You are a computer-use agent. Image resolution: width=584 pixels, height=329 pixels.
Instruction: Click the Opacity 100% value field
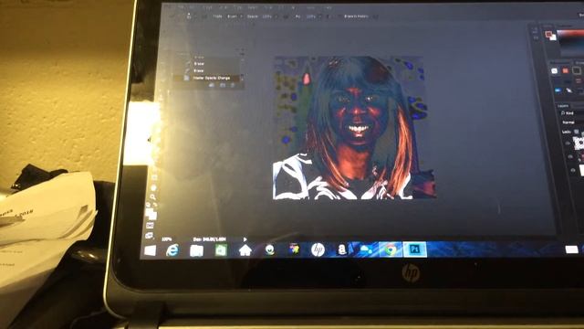click(x=267, y=16)
